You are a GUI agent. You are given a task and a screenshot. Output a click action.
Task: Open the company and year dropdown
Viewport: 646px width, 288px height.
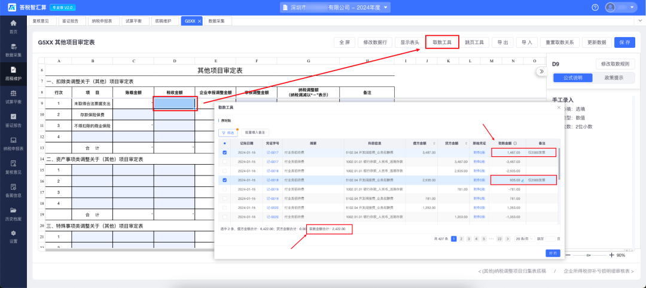(x=336, y=7)
